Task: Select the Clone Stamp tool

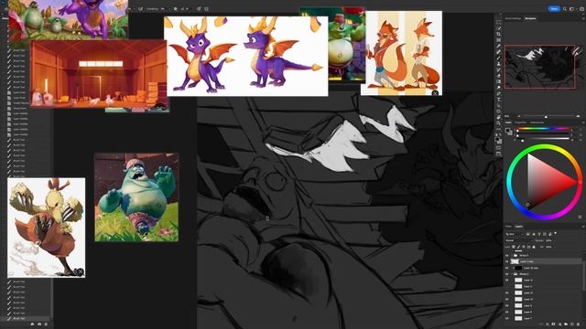Action: pyautogui.click(x=498, y=64)
